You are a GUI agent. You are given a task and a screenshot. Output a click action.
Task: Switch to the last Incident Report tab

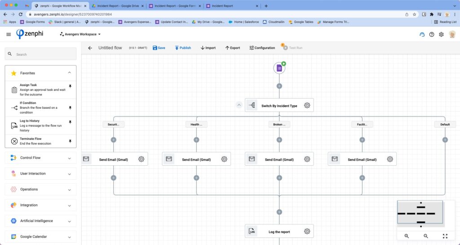pyautogui.click(x=232, y=6)
